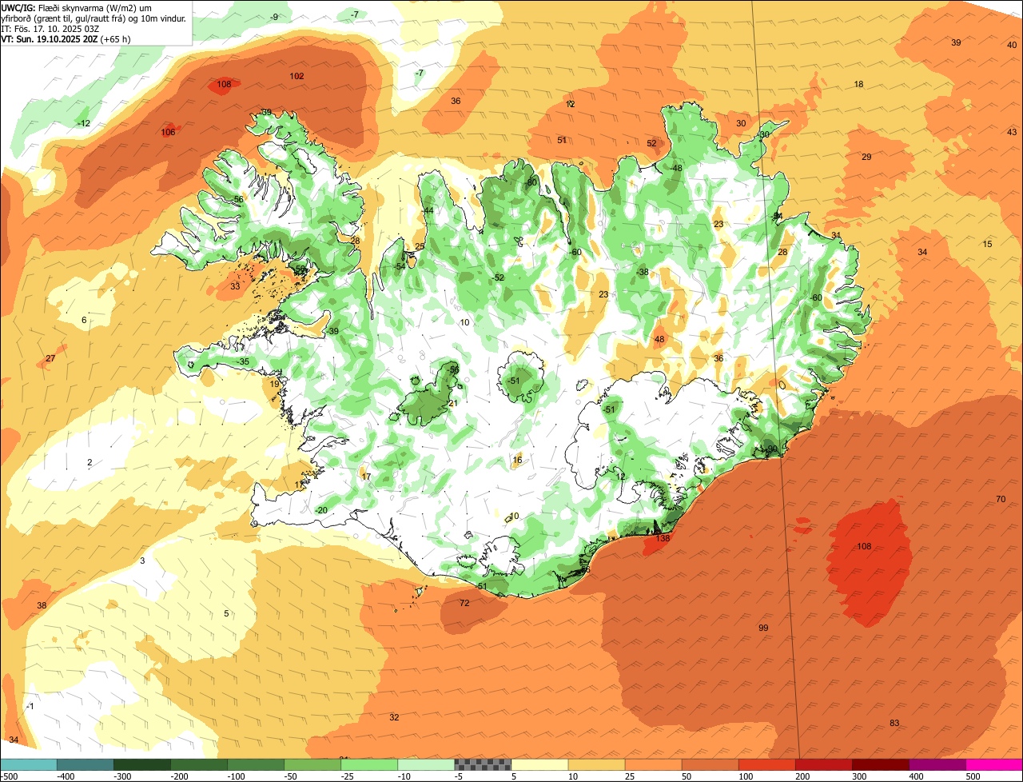
Task: Click the map value 40 in the top-right corner
Action: click(x=1012, y=45)
